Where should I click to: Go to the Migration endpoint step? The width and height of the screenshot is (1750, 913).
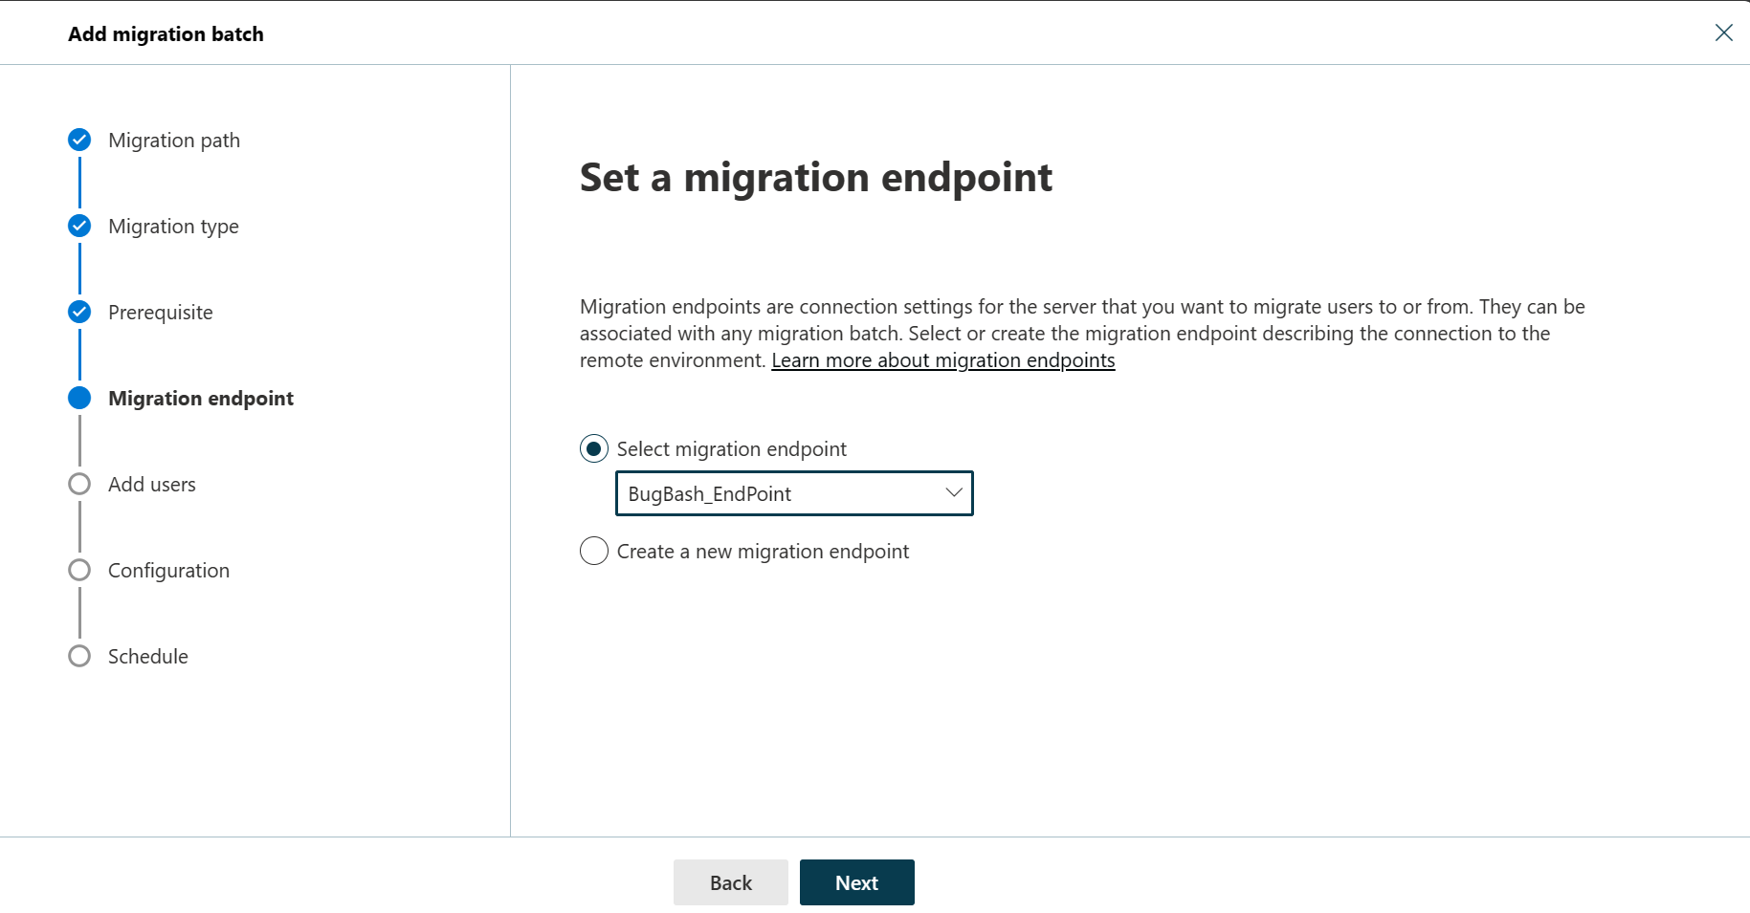pyautogui.click(x=200, y=398)
